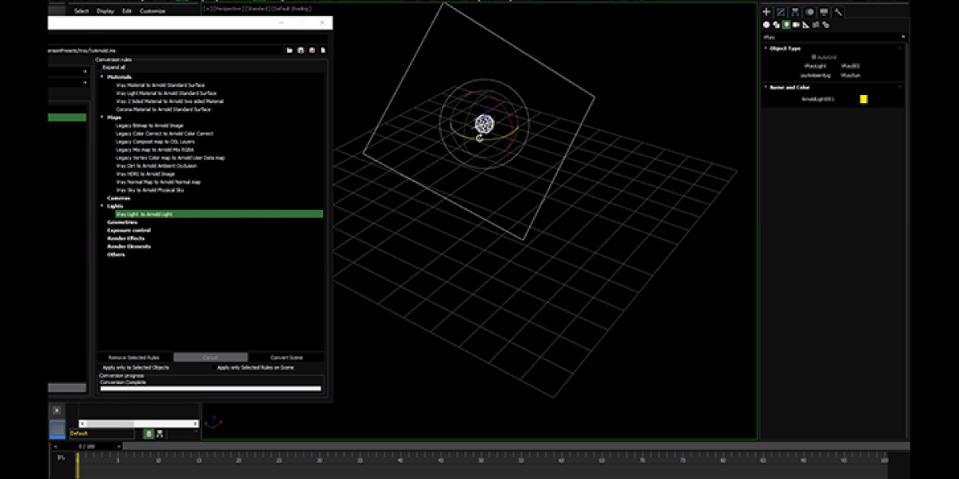
Task: Open the Display menu
Action: [105, 11]
